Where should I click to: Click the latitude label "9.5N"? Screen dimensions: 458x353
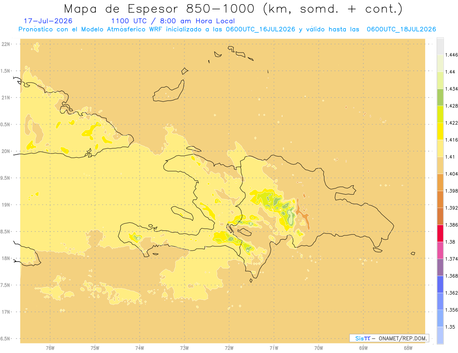pos(6,178)
